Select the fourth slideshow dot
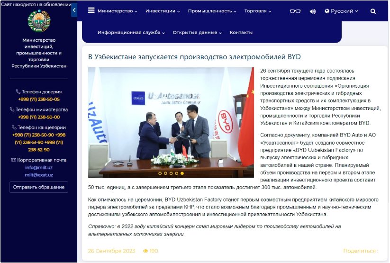This screenshot has height=263, width=390. 176,173
